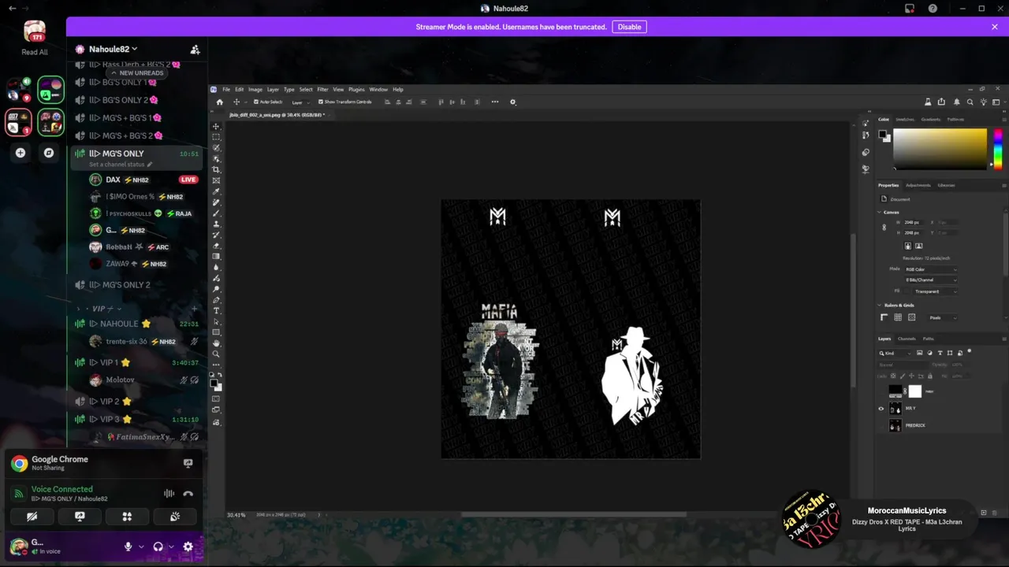Mute the Discord microphone
1009x567 pixels.
pyautogui.click(x=128, y=547)
